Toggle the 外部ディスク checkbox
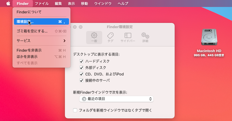Viewport: 232px width, 121px height. [x=82, y=68]
